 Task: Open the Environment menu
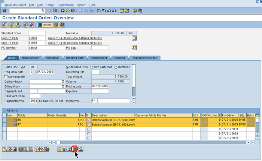click(x=65, y=5)
